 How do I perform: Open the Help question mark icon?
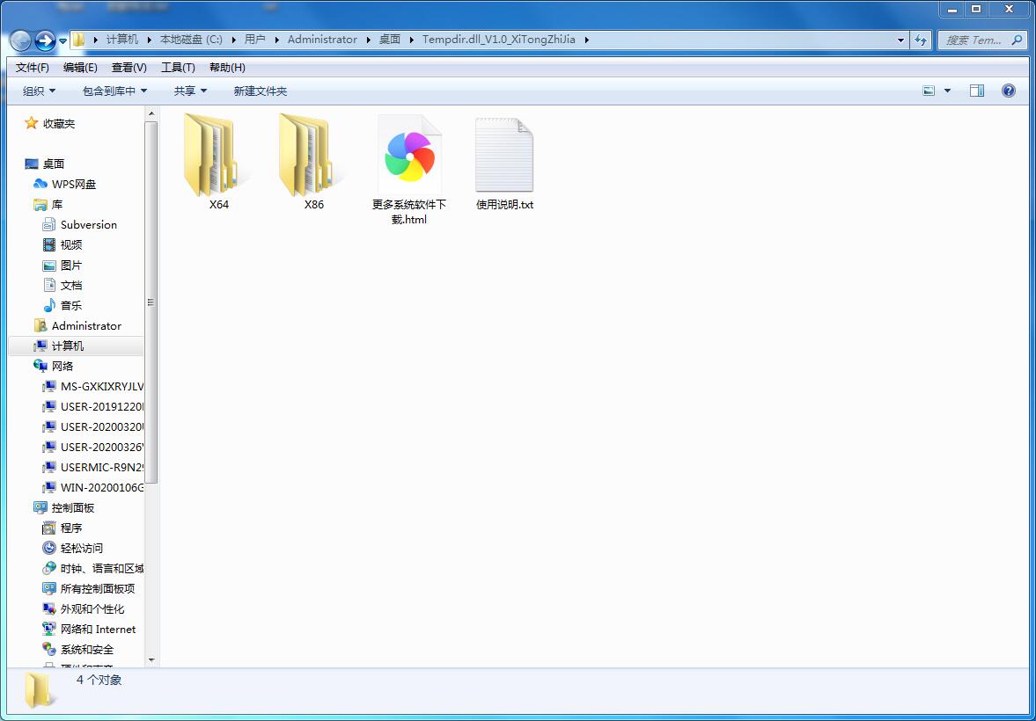(x=1008, y=91)
